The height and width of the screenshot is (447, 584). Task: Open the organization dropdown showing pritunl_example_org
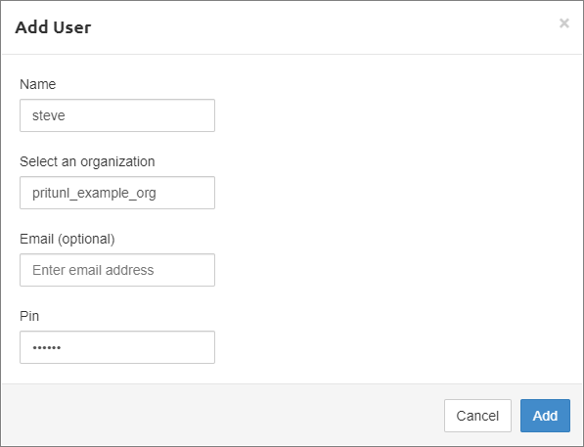pyautogui.click(x=117, y=193)
